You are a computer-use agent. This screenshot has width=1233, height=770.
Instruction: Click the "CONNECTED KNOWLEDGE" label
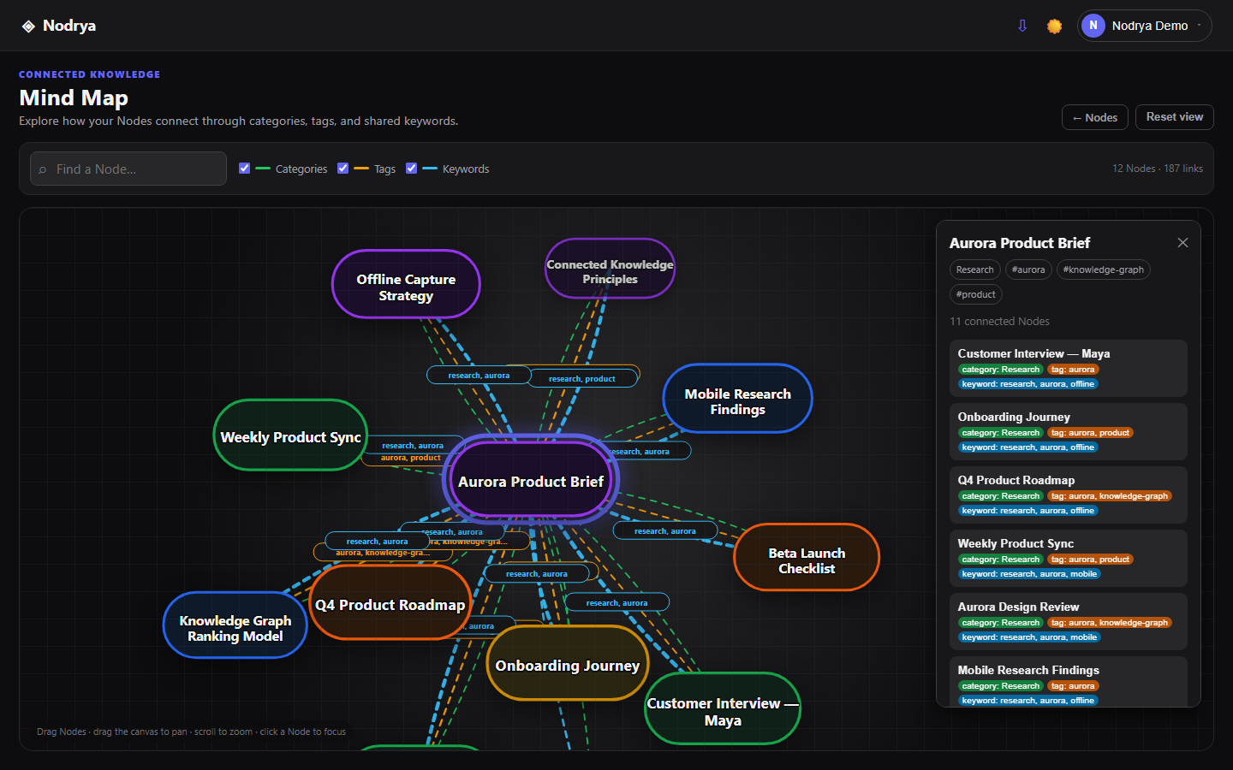(x=90, y=74)
